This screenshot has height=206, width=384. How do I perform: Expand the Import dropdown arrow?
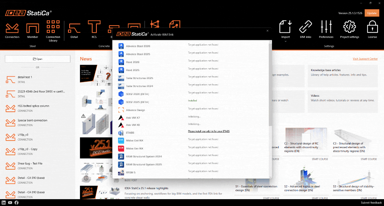285,42
